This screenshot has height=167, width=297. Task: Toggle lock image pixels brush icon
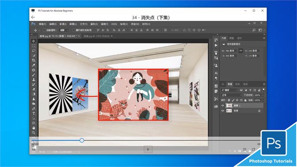pyautogui.click(x=233, y=100)
